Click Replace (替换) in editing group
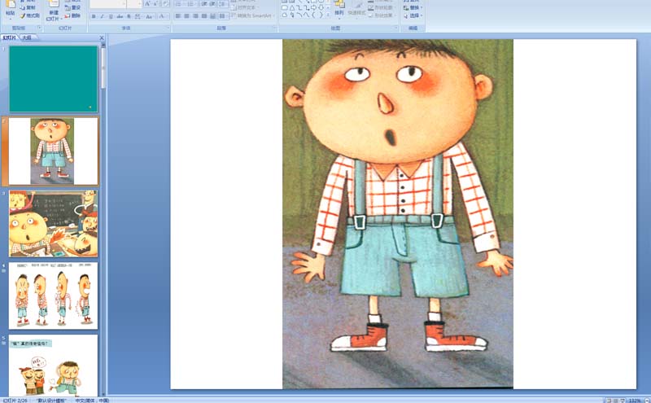Viewport: 651px width, 403px height. pyautogui.click(x=413, y=7)
